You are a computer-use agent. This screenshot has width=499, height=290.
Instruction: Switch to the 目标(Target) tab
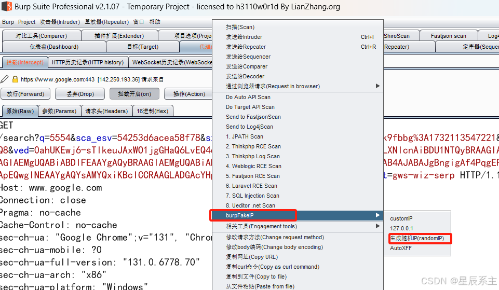pyautogui.click(x=143, y=47)
